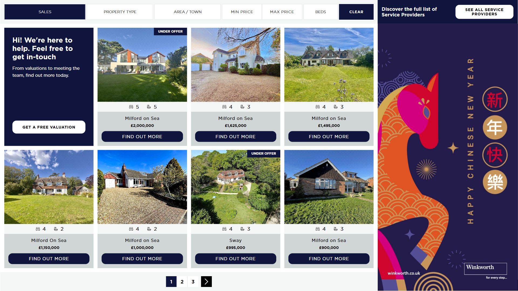Click the bath icon on £900,000 listing

pos(336,229)
